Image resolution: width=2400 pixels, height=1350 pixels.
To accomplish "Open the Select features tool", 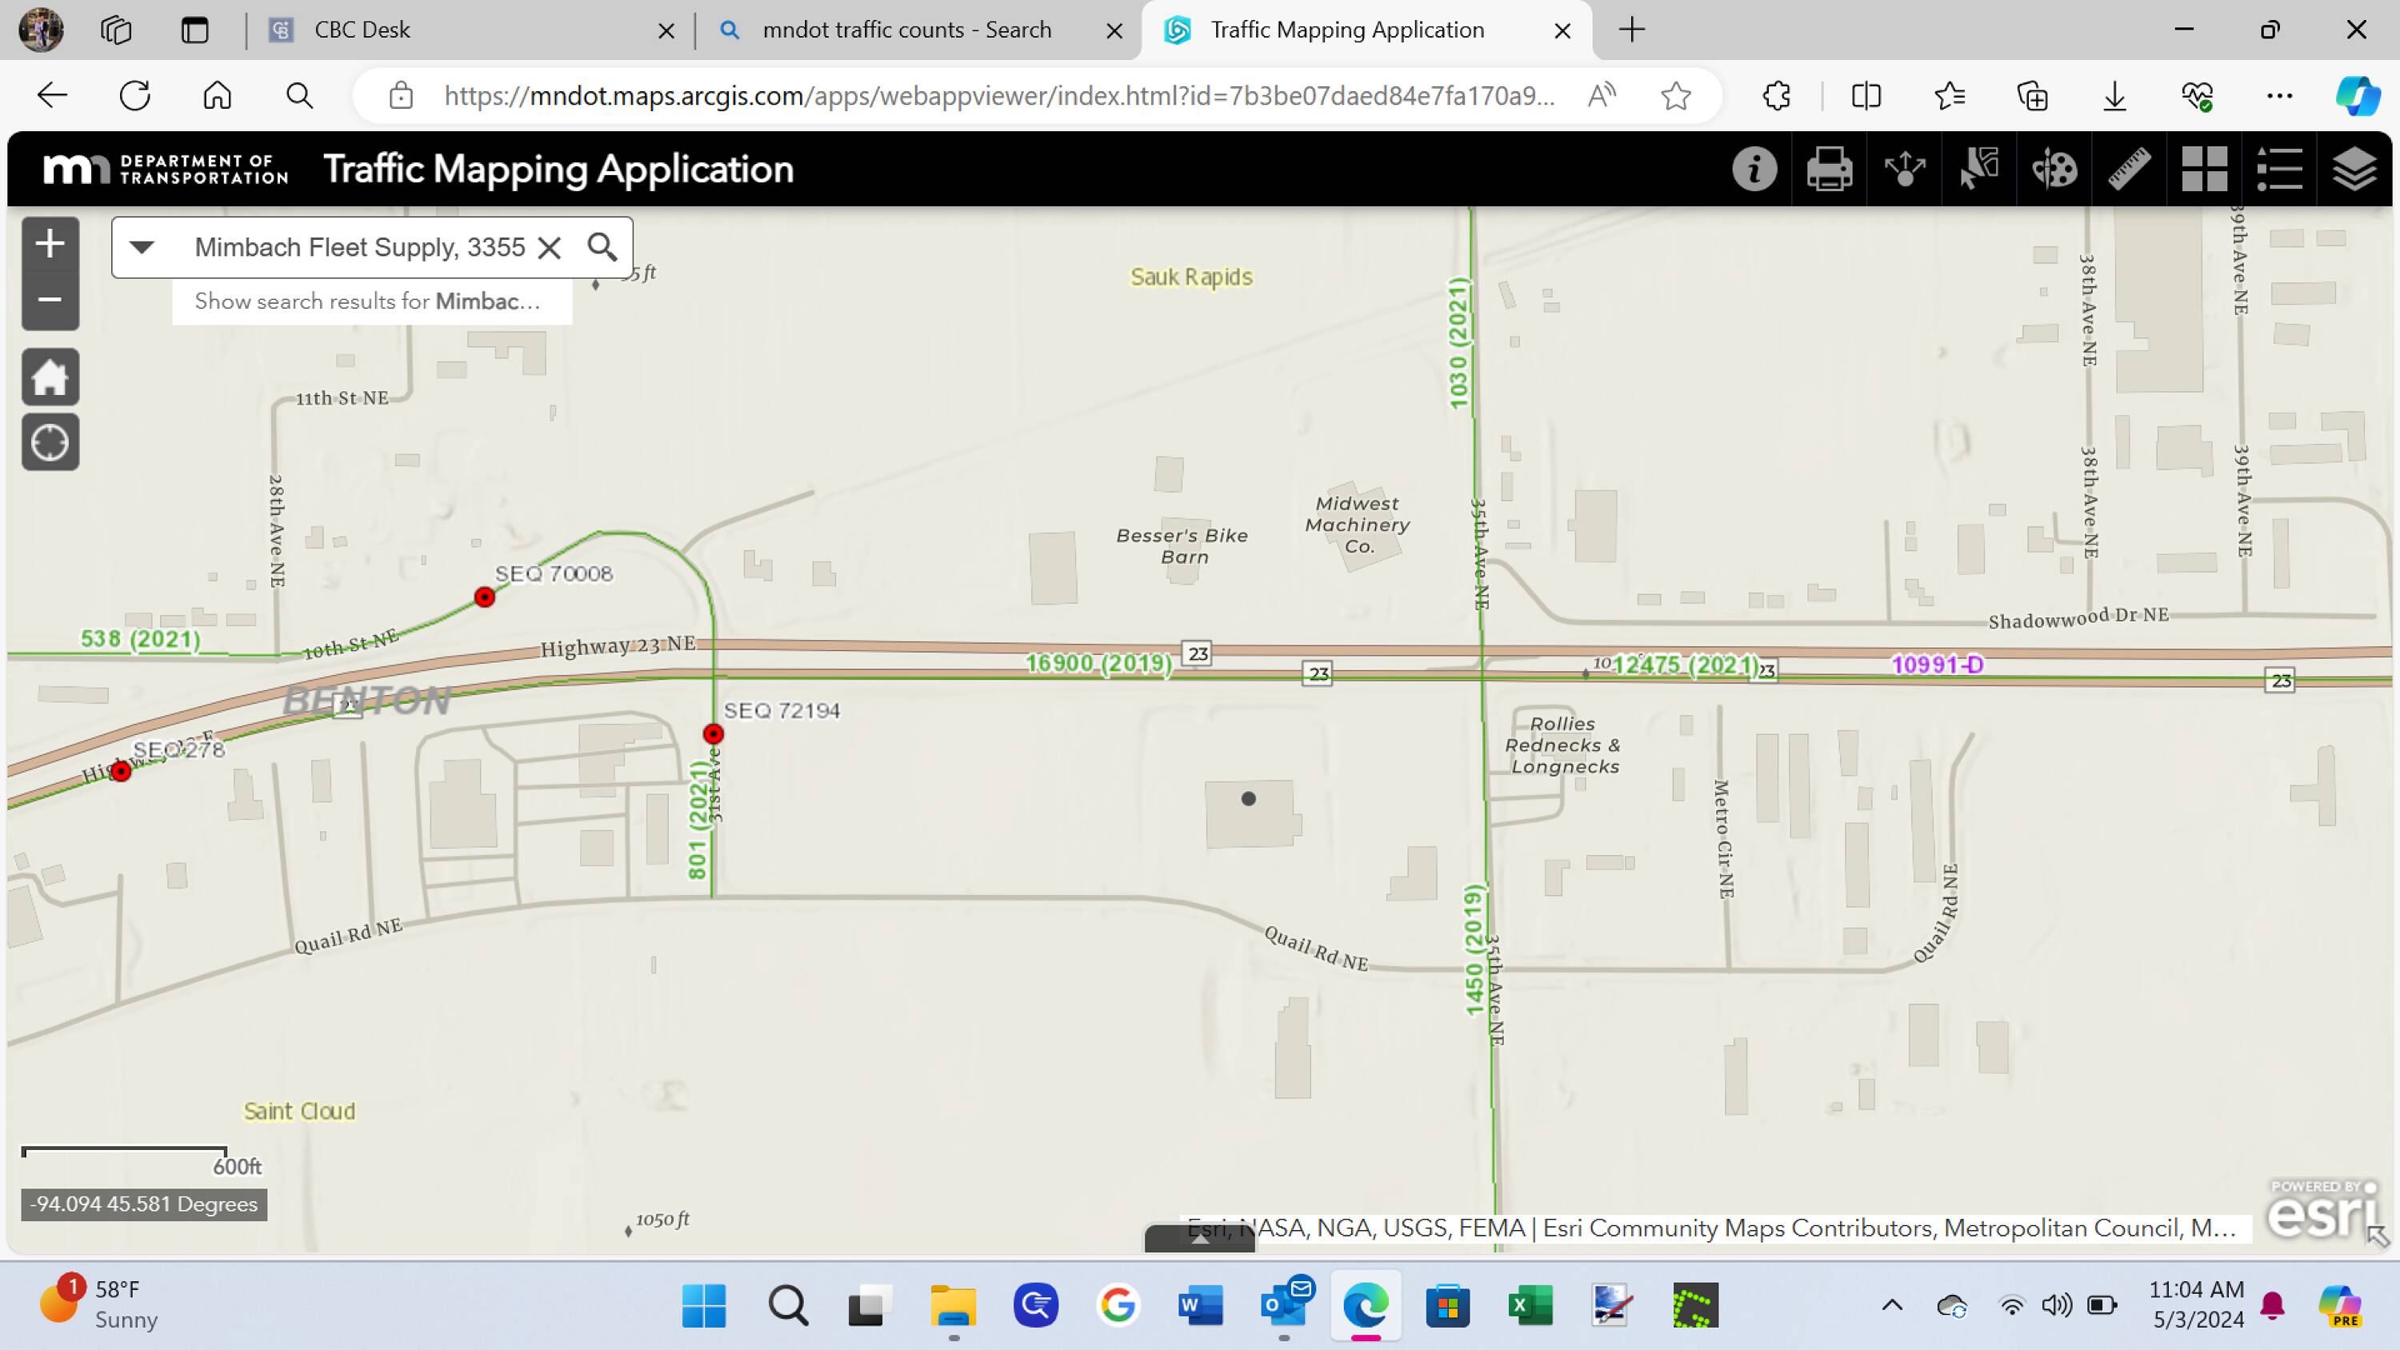I will pos(1979,170).
